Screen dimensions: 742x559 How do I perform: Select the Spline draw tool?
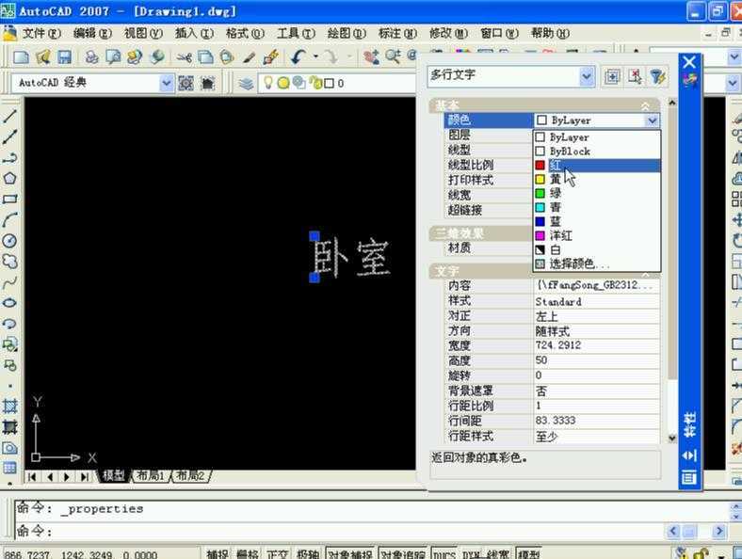[10, 282]
